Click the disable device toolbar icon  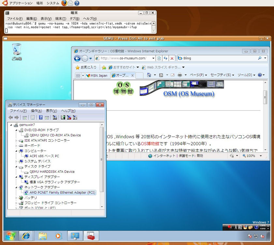tap(75, 117)
